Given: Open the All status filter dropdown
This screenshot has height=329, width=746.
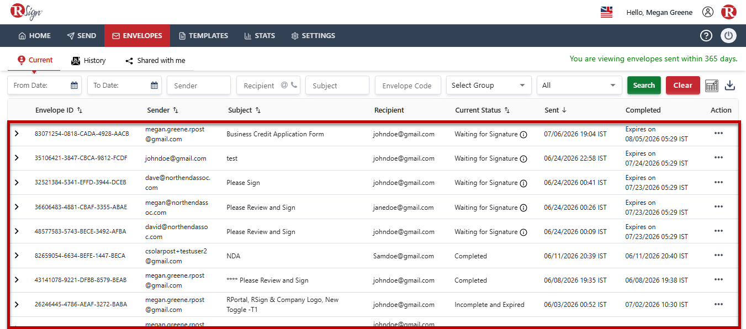Looking at the screenshot, I should point(579,86).
